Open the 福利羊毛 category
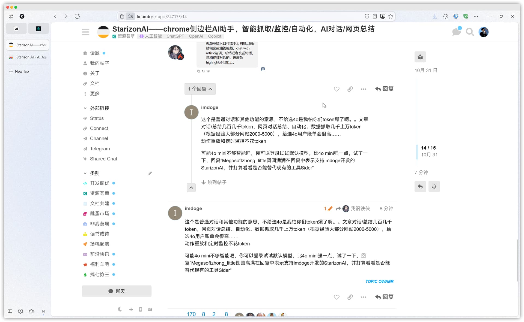 (x=99, y=264)
